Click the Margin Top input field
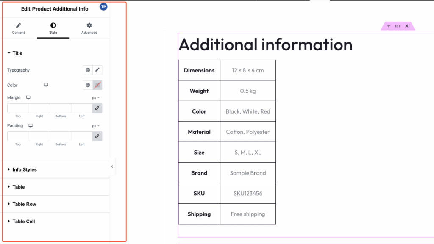The height and width of the screenshot is (244, 434). pyautogui.click(x=18, y=108)
